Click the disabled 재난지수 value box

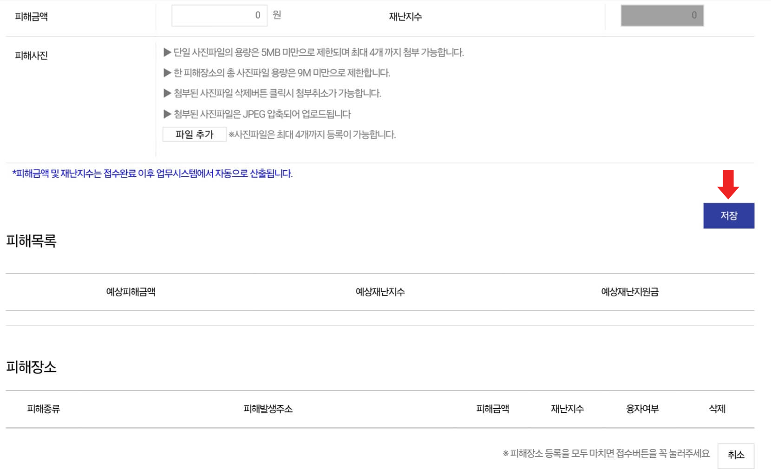(x=663, y=14)
